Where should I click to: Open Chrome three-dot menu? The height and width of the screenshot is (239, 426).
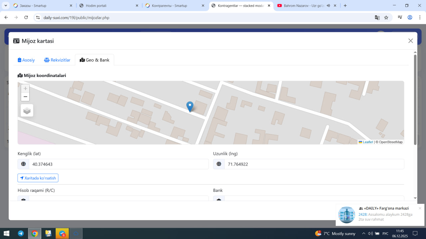(419, 18)
